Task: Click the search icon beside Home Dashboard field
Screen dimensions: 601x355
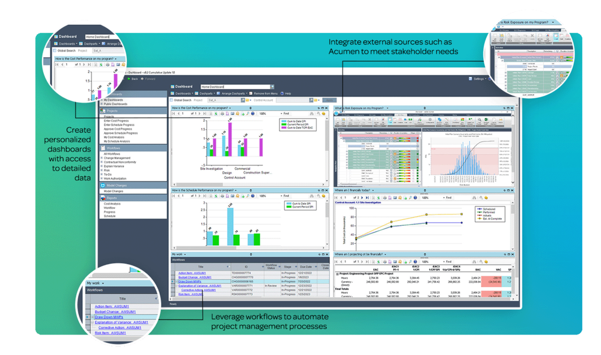Action: click(272, 87)
